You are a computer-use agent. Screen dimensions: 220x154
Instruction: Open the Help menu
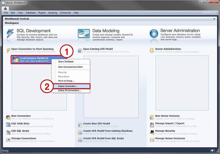point(76,13)
